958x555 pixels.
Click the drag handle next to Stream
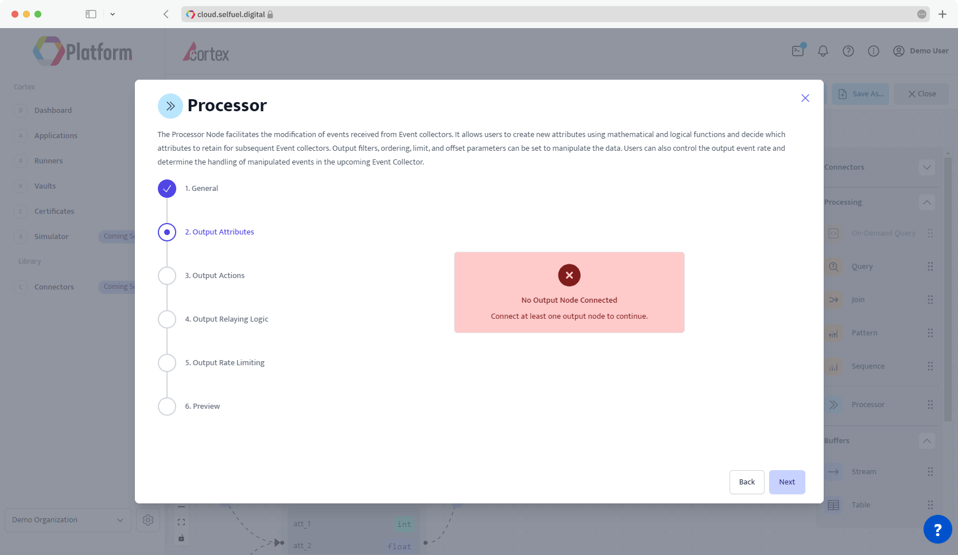(x=930, y=472)
